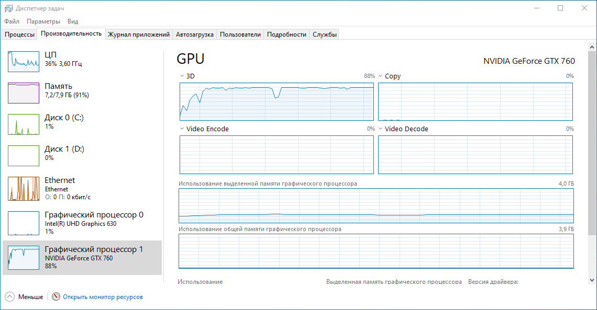Select the Память memory graph icon
Image resolution: width=597 pixels, height=310 pixels.
click(24, 93)
